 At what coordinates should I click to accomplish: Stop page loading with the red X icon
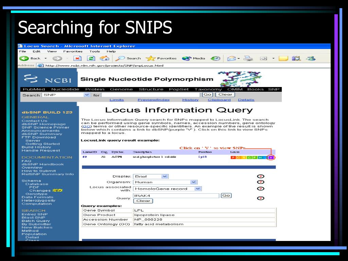(x=77, y=58)
